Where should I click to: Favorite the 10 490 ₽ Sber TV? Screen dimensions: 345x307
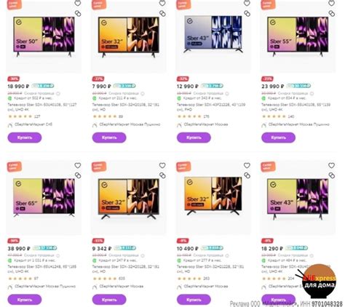(x=247, y=165)
